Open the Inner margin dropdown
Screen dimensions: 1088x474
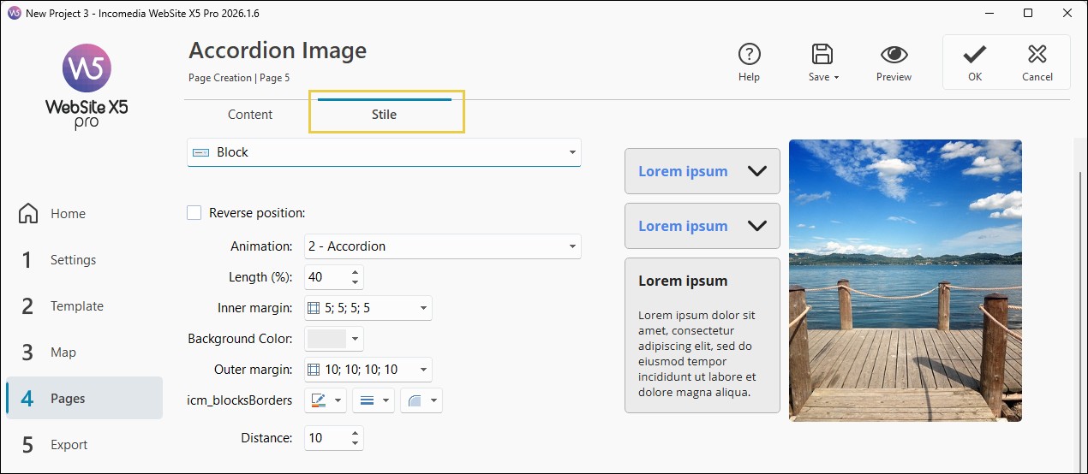(x=368, y=308)
